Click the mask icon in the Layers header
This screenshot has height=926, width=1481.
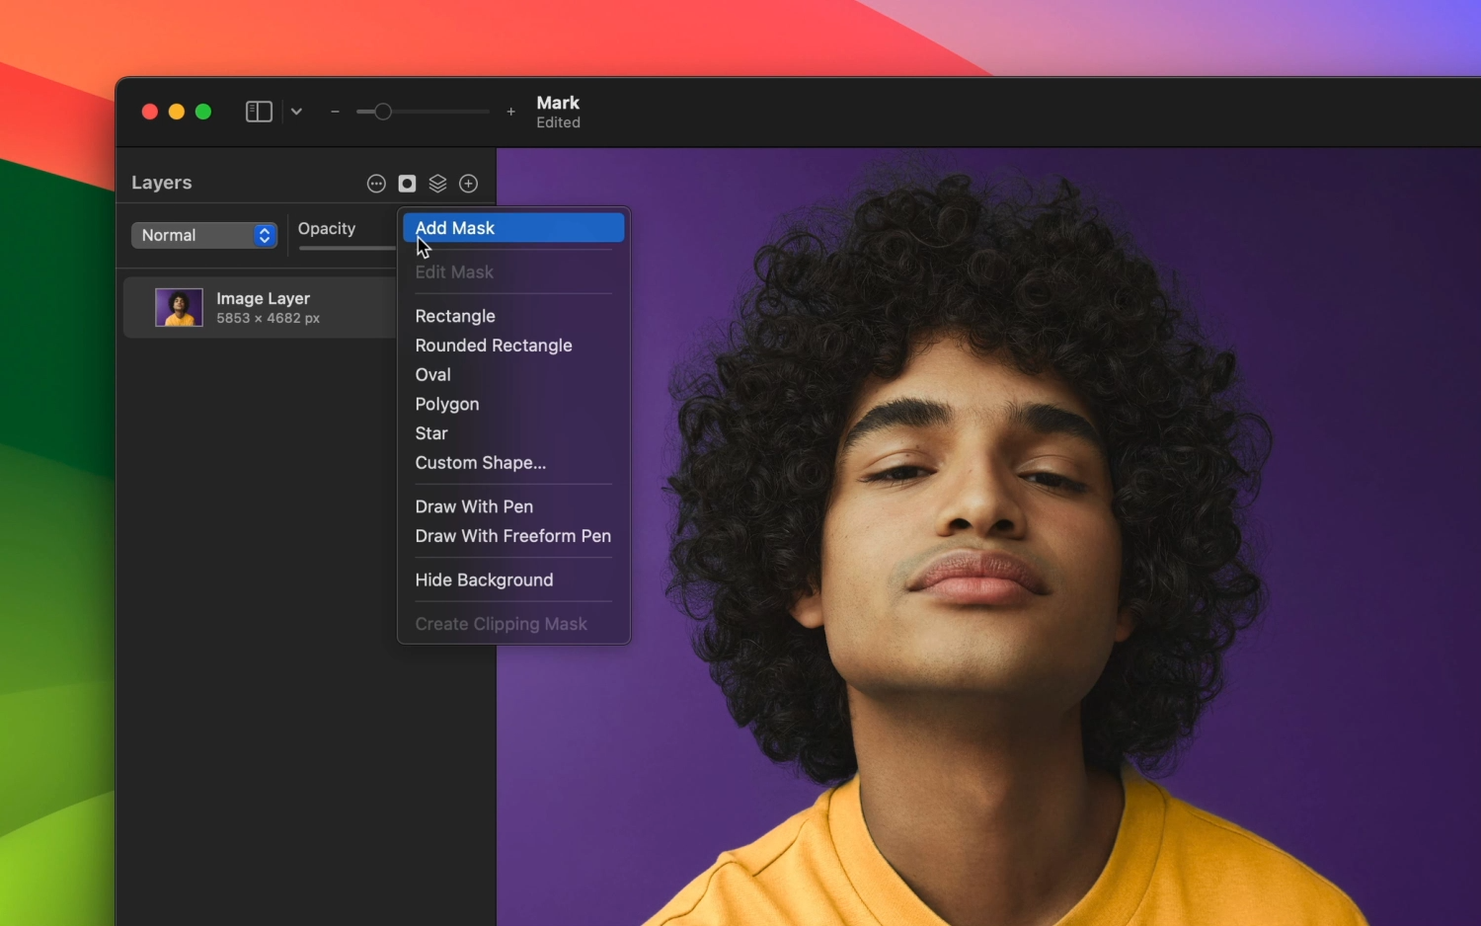tap(407, 184)
